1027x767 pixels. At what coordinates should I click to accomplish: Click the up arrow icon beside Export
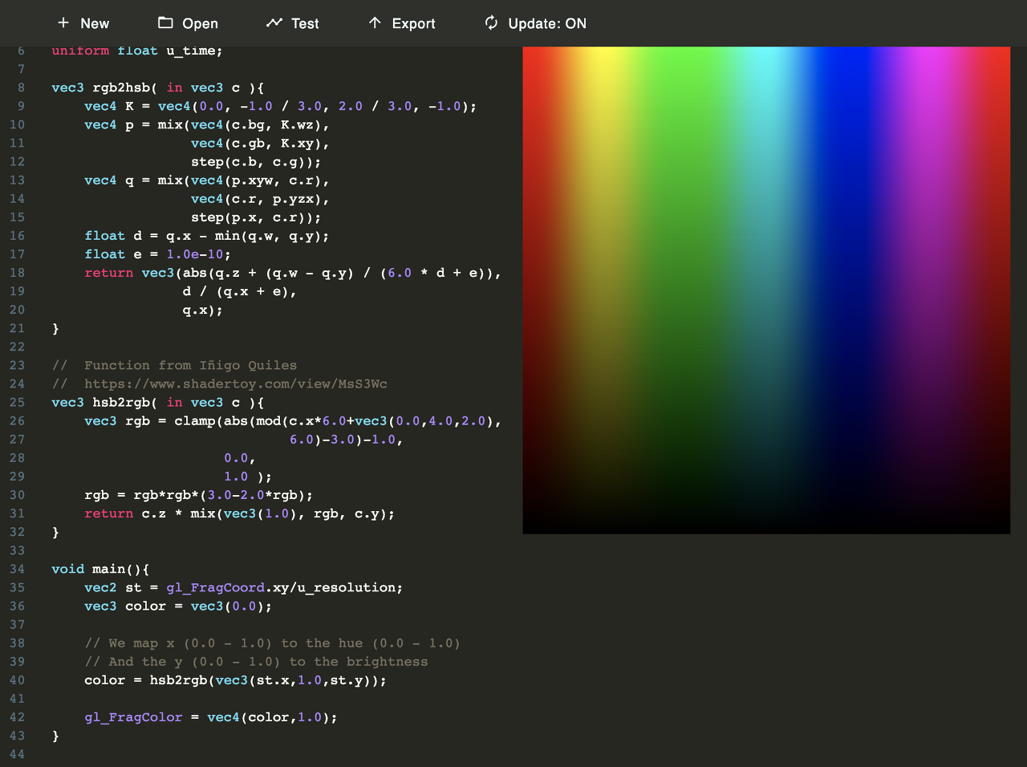click(x=375, y=23)
